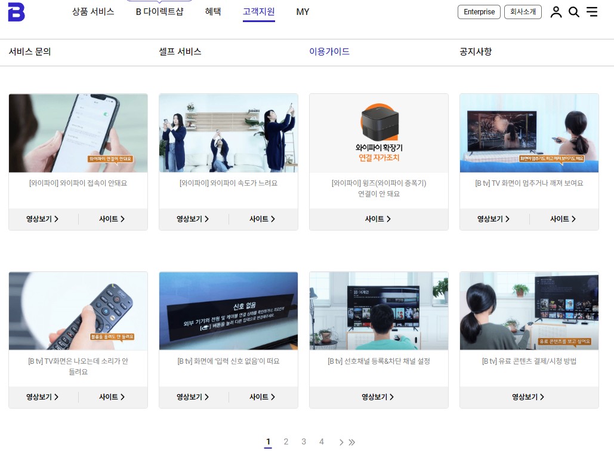
Task: Click 사이트 for 와이파이 접속이 안돼요
Action: 112,219
